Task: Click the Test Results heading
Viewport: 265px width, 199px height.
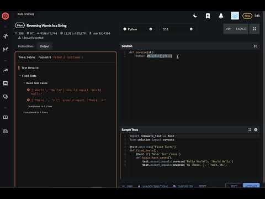Action: [30, 68]
